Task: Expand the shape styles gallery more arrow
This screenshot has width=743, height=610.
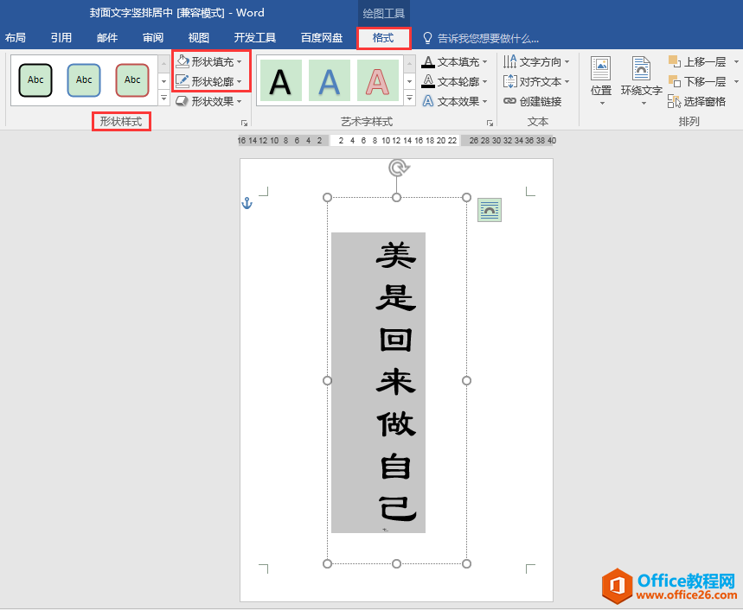Action: tap(164, 100)
